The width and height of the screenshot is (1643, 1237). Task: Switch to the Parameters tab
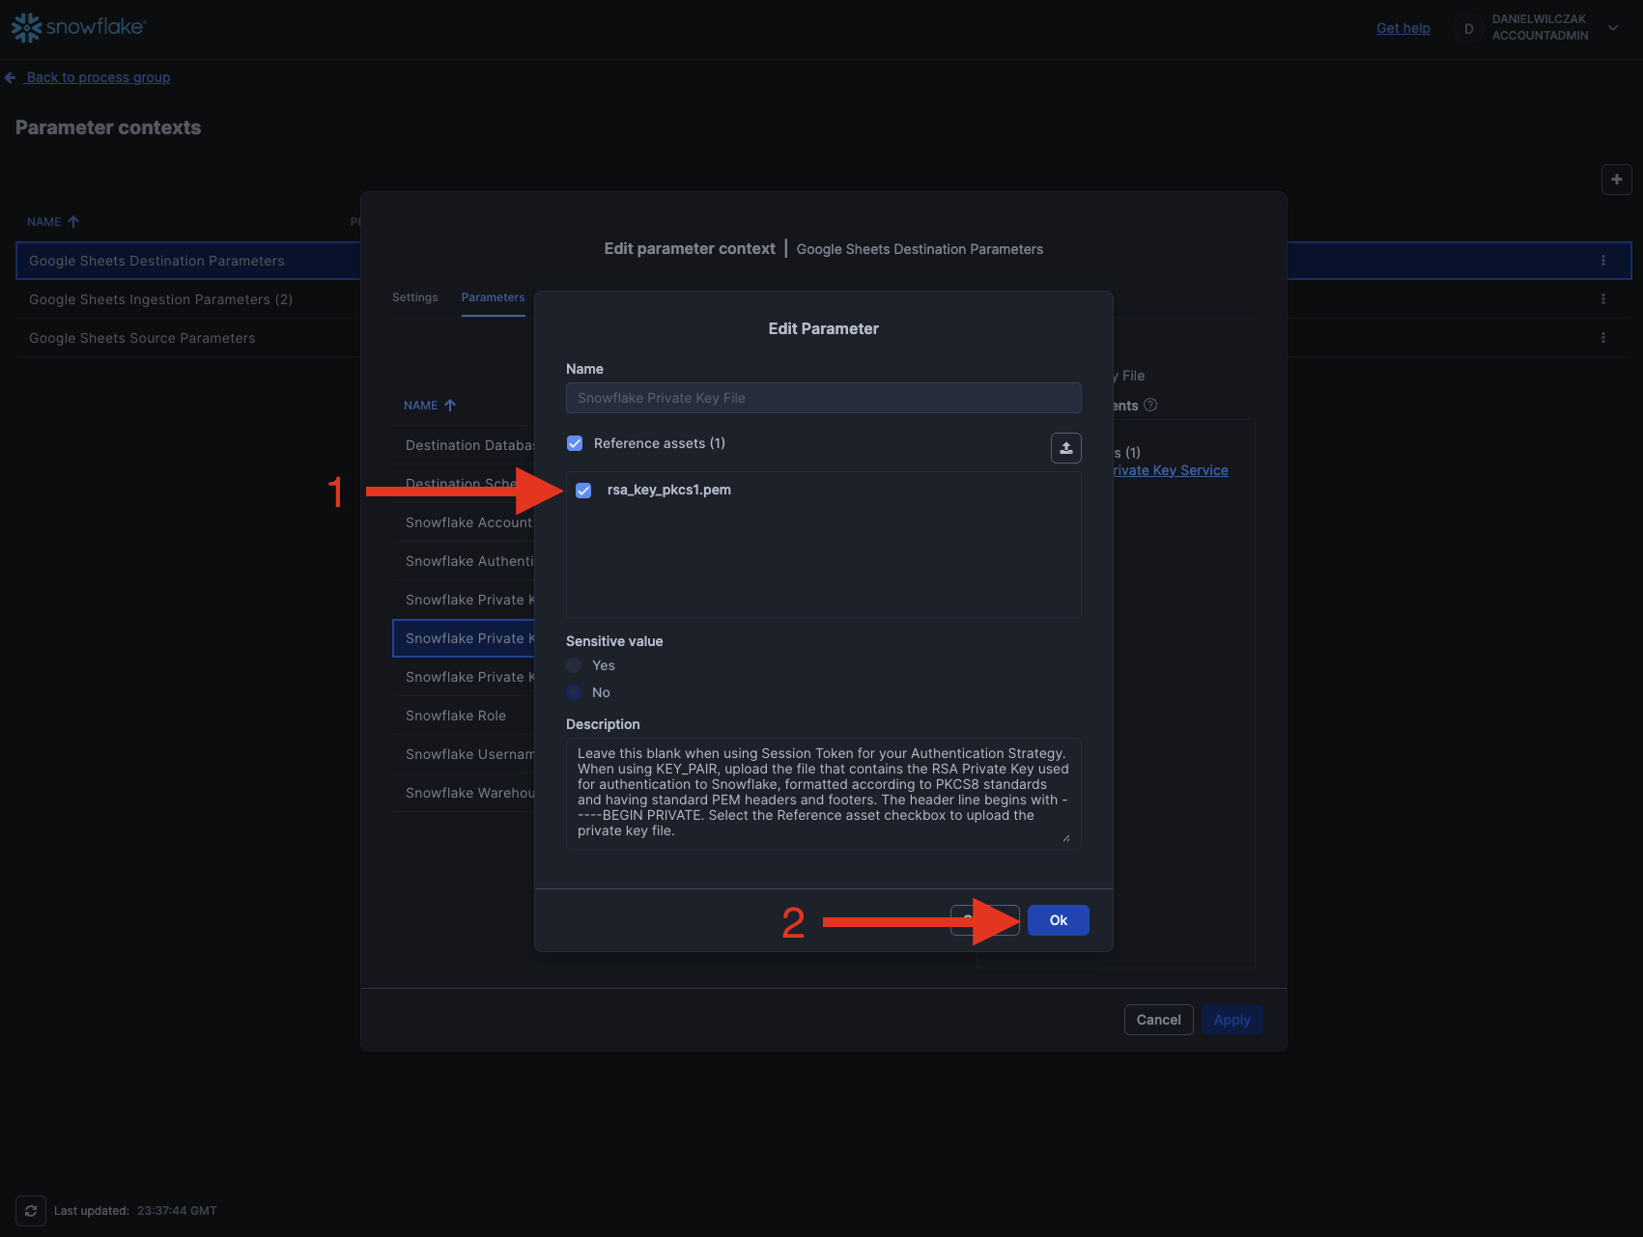(x=493, y=297)
